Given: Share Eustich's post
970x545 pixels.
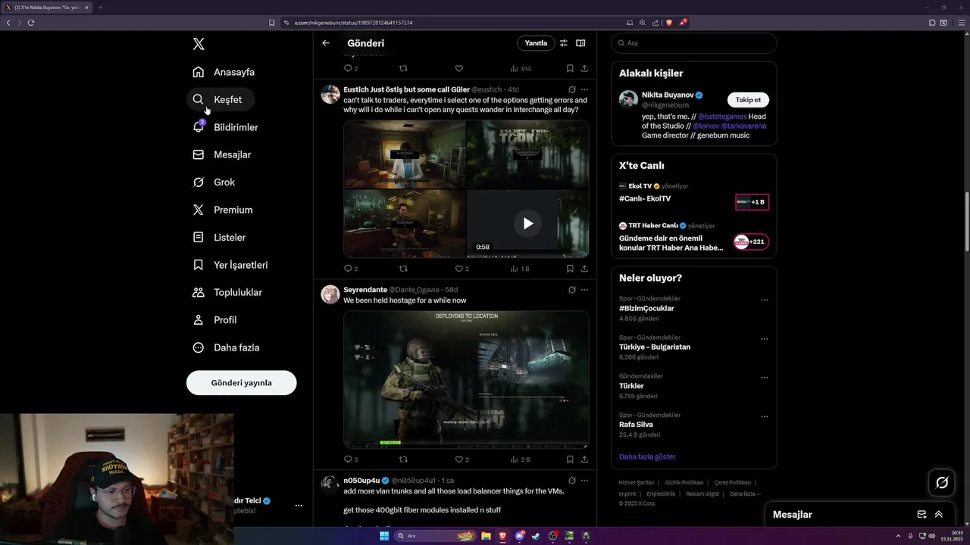Looking at the screenshot, I should (x=584, y=269).
